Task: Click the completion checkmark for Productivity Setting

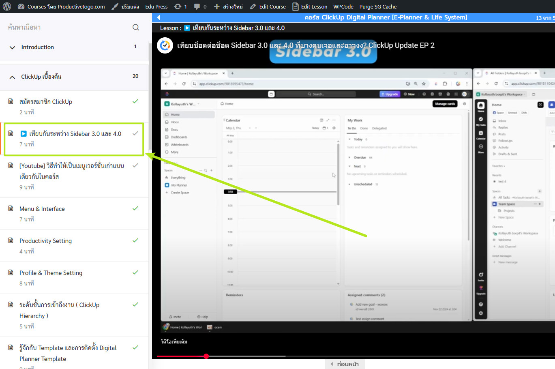Action: pos(135,240)
